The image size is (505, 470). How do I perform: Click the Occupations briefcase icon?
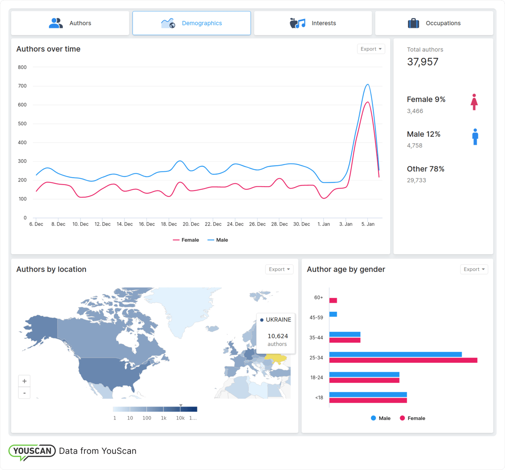coord(413,23)
